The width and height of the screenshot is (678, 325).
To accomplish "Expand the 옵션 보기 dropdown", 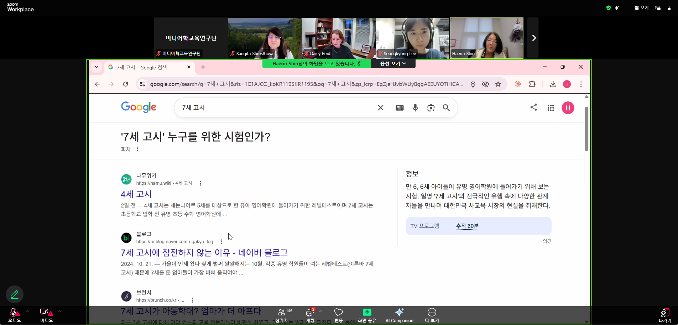I will point(393,64).
